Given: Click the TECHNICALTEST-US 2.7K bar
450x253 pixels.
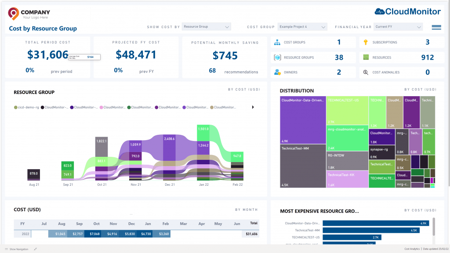Looking at the screenshot, I should click(x=352, y=237).
